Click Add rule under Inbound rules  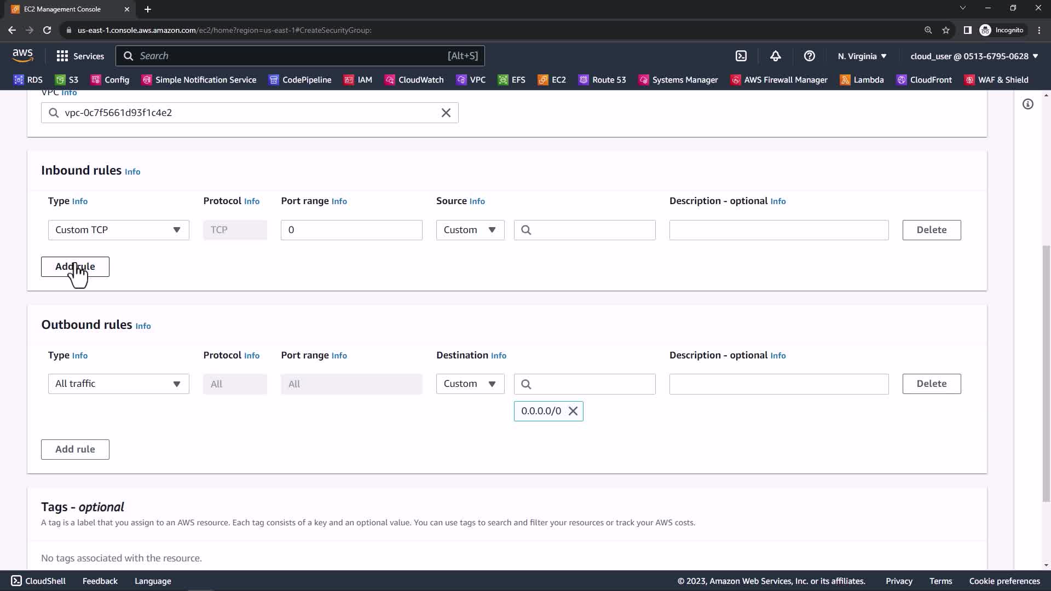[x=75, y=266]
